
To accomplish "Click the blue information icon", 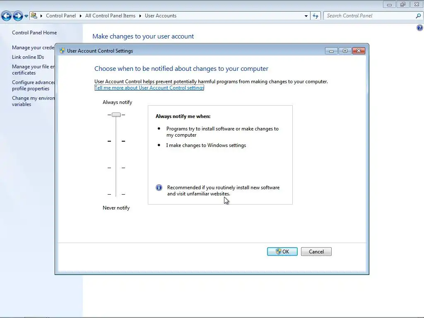I will [x=159, y=188].
